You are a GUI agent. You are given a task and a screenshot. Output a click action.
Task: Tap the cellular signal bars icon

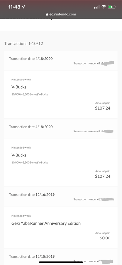97,7
